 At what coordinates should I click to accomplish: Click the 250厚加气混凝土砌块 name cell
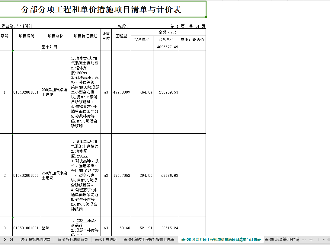tap(56, 175)
